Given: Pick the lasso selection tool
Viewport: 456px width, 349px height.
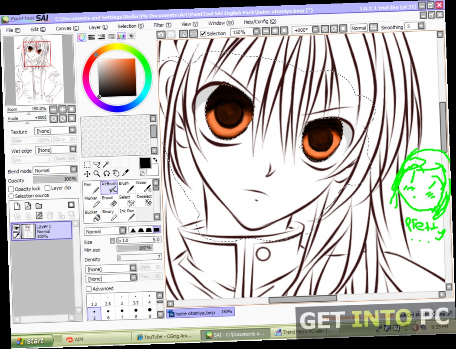Looking at the screenshot, I should [97, 164].
